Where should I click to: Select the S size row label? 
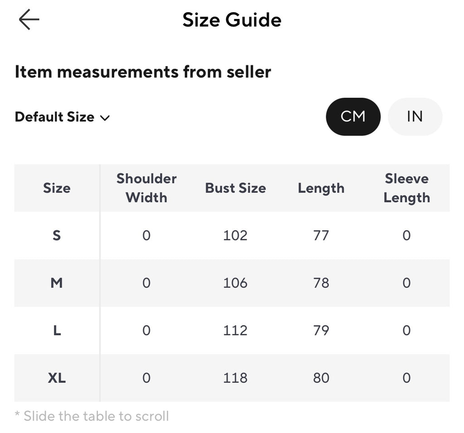pyautogui.click(x=57, y=236)
